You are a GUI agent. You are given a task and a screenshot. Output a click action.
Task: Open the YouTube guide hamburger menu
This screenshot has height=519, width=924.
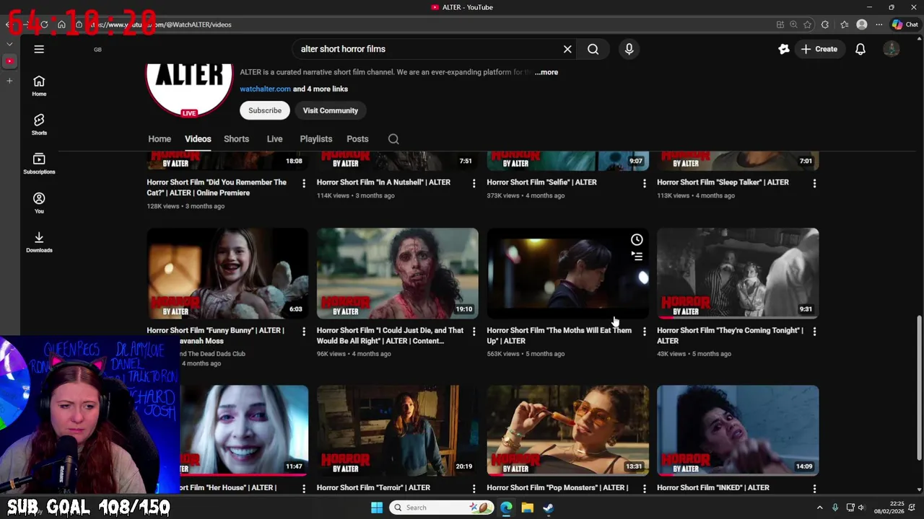[x=39, y=49]
